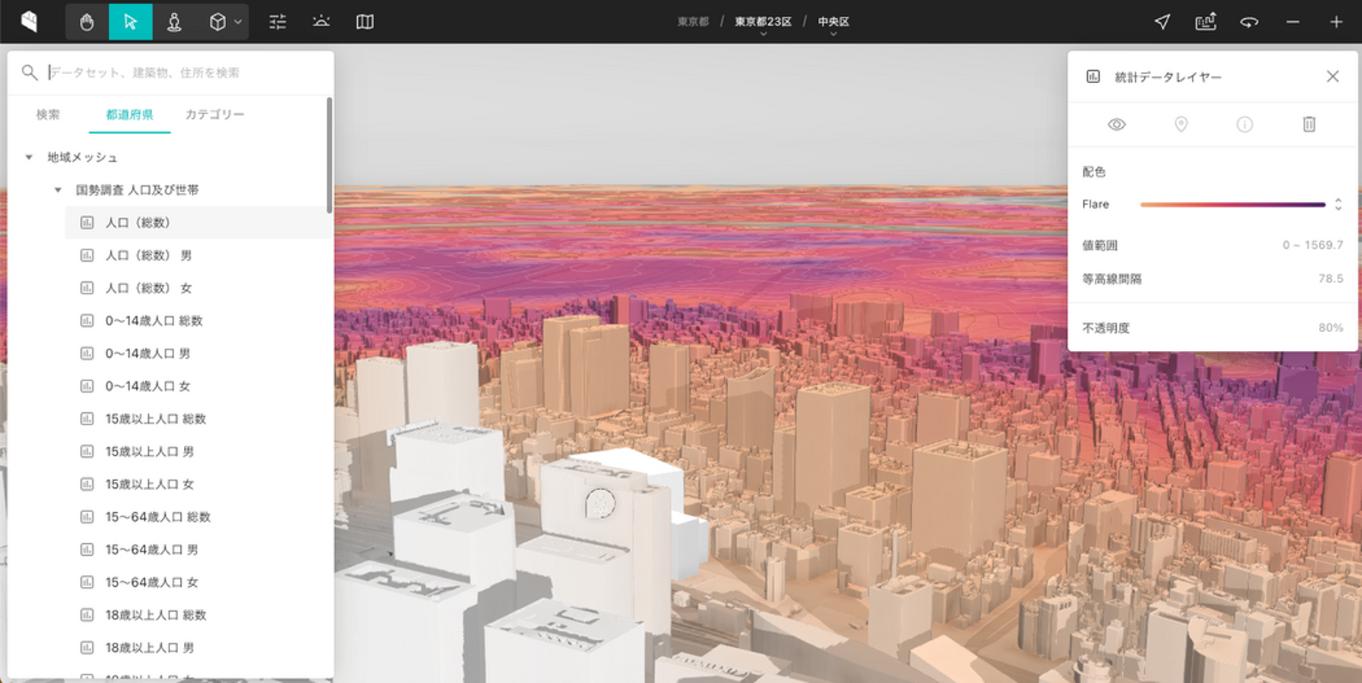This screenshot has height=683, width=1362.
Task: Click the AR view icon in top bar
Action: pos(1205,22)
